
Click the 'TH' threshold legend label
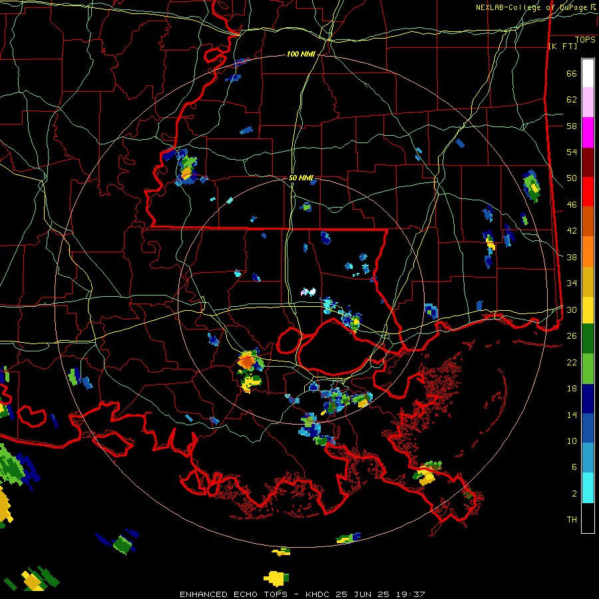pos(572,520)
